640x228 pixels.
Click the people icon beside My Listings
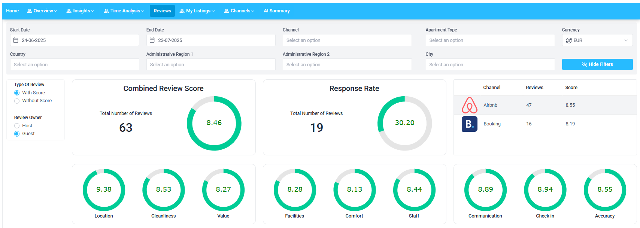pyautogui.click(x=182, y=11)
